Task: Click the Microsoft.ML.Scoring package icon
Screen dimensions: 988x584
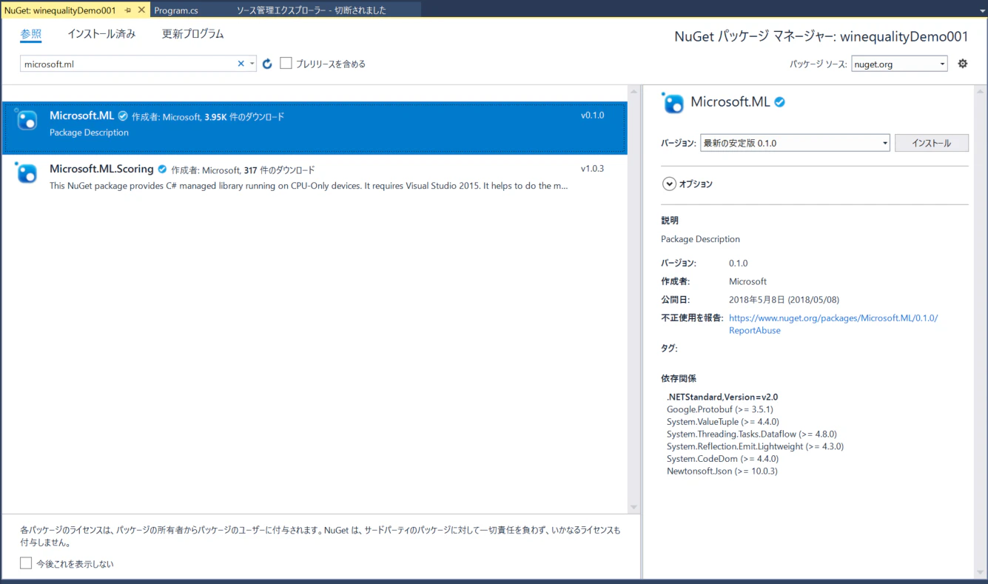Action: (x=26, y=172)
